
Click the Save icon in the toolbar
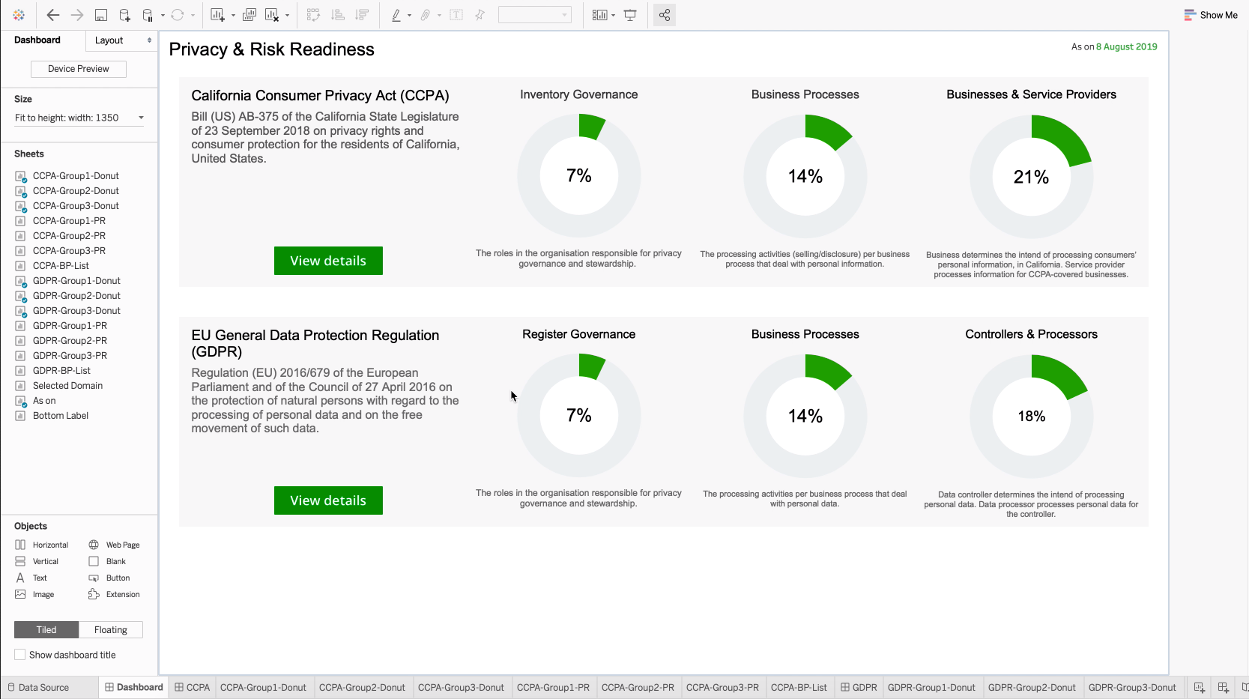point(101,14)
